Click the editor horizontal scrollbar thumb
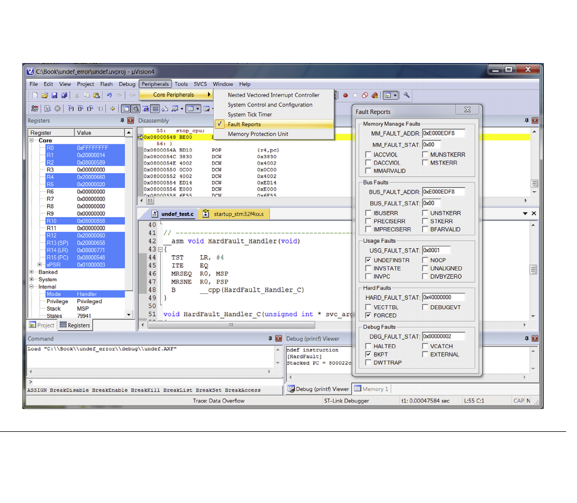 click(231, 325)
